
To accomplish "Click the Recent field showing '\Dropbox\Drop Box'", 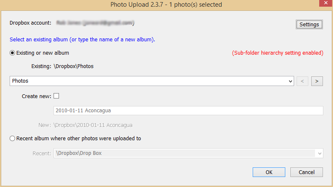I will click(184, 154).
